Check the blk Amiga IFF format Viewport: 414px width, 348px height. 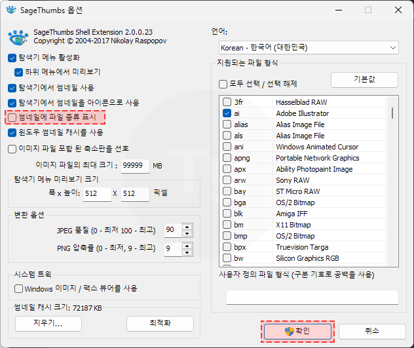tap(227, 213)
